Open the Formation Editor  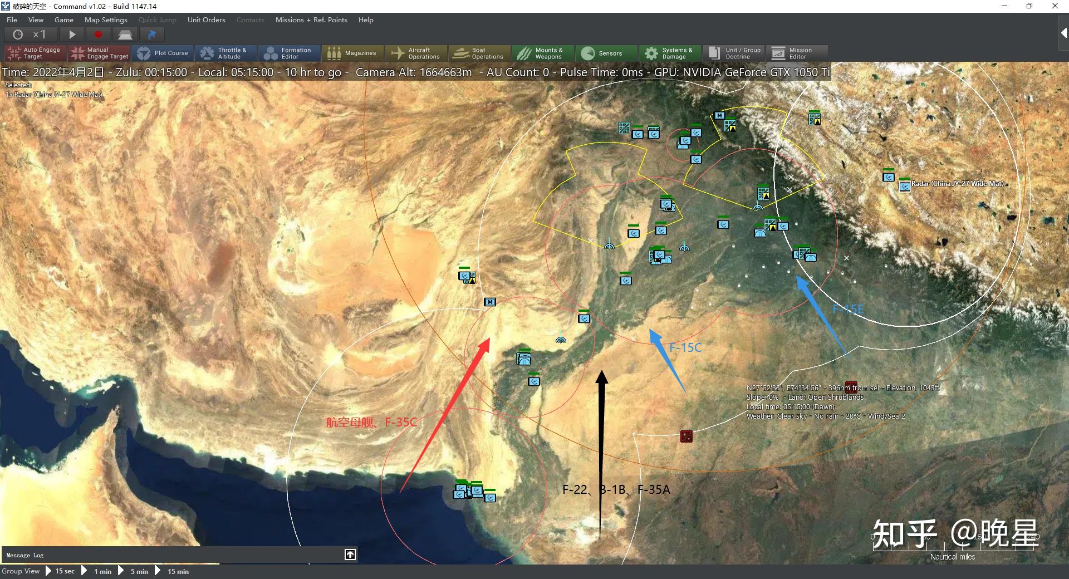[x=289, y=53]
